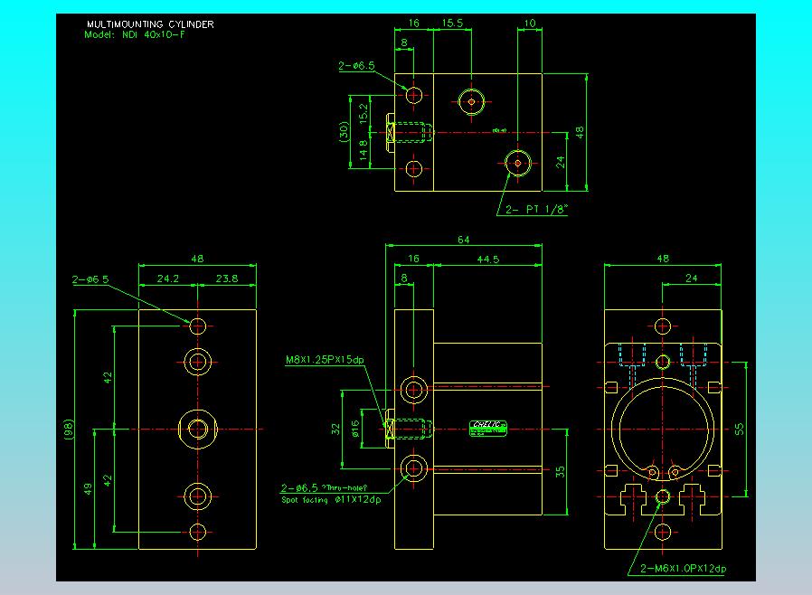Select the 24.2 dimension text
This screenshot has height=595, width=812.
point(168,279)
